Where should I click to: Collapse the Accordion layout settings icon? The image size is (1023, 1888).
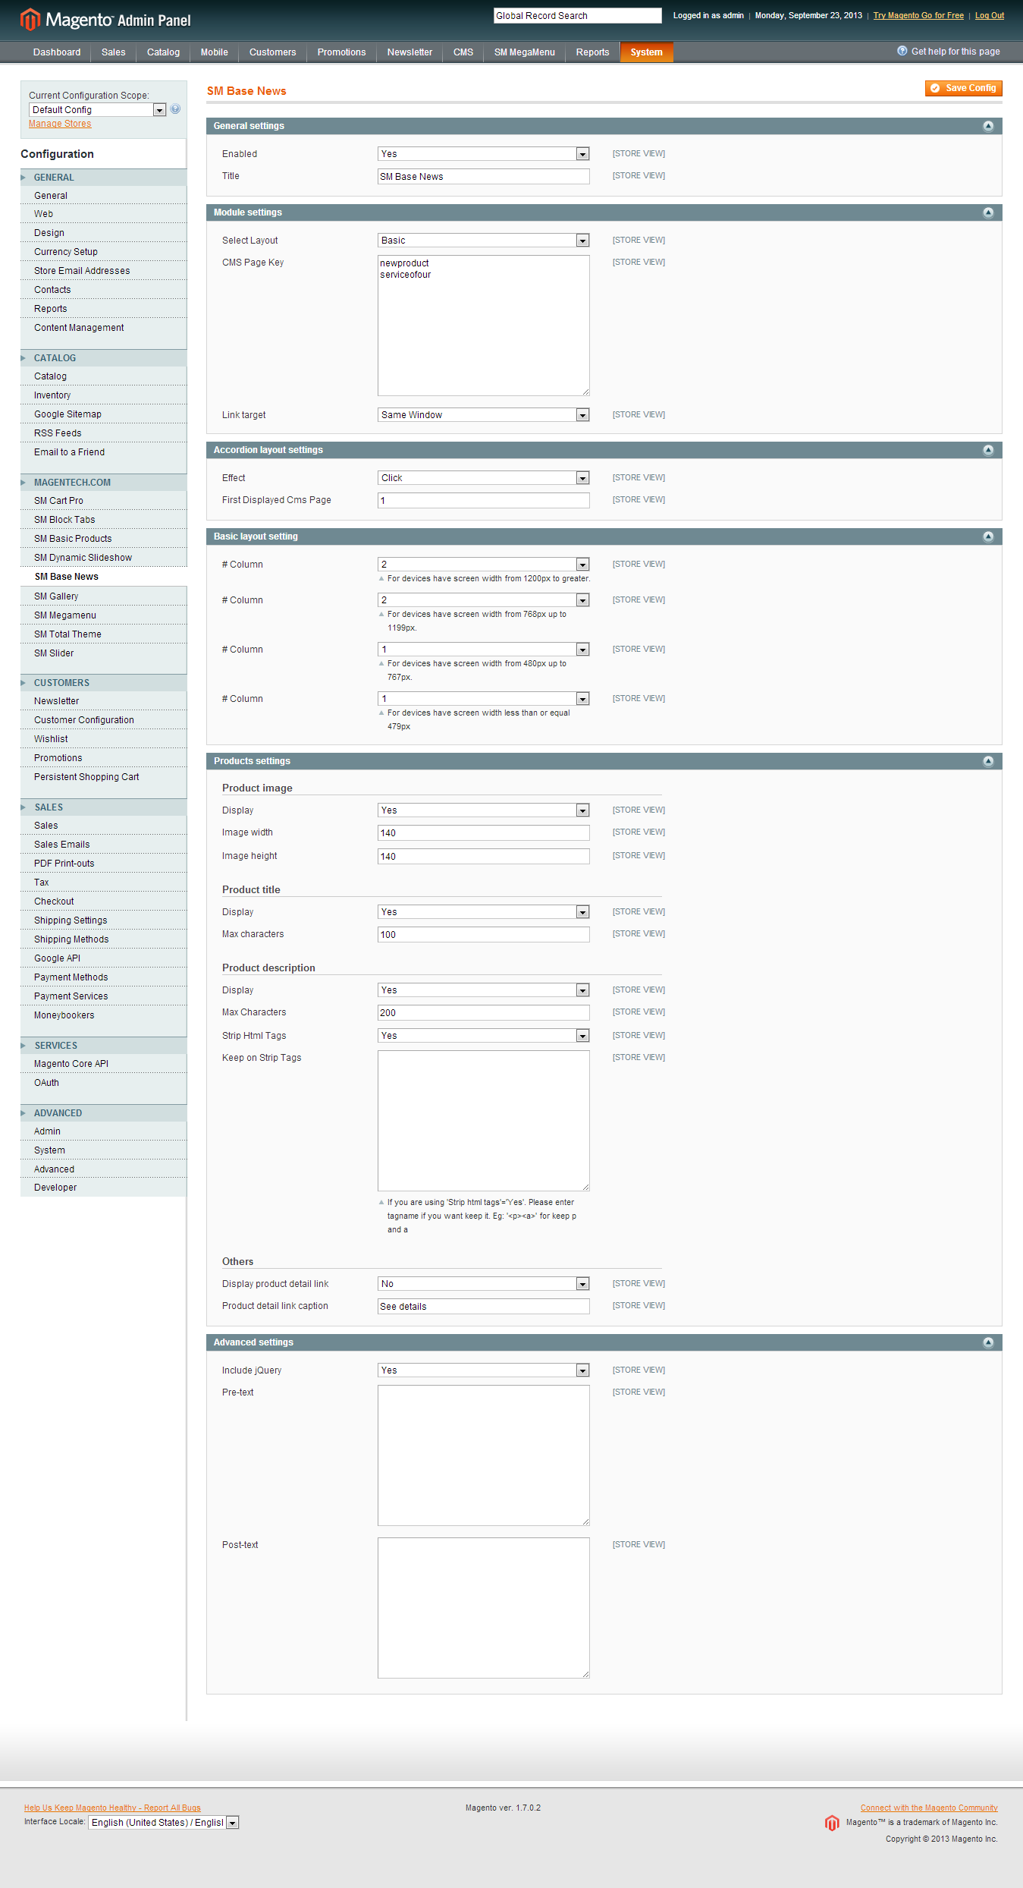coord(988,450)
